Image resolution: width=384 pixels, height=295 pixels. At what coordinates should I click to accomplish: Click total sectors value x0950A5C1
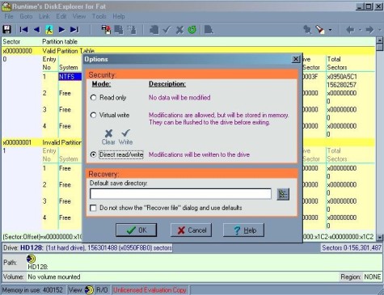coord(342,77)
